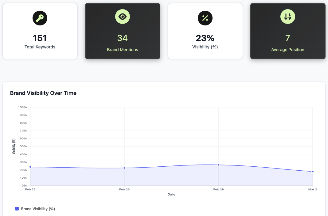
Task: Click the 34 brand mentions value
Action: click(x=123, y=38)
